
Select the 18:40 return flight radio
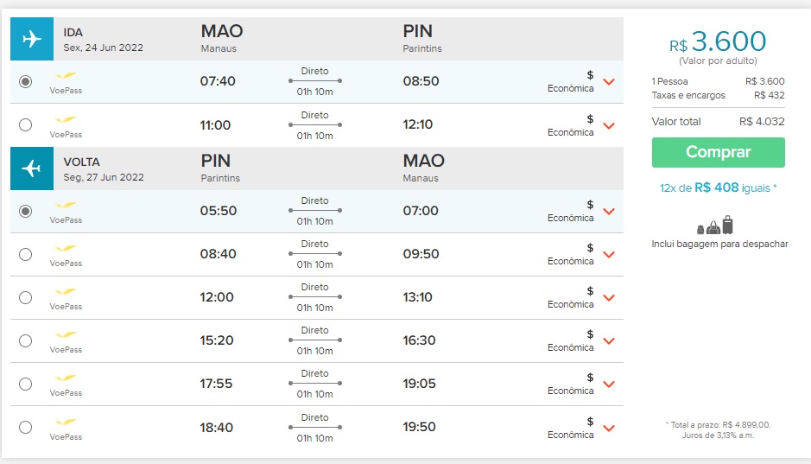[x=25, y=427]
